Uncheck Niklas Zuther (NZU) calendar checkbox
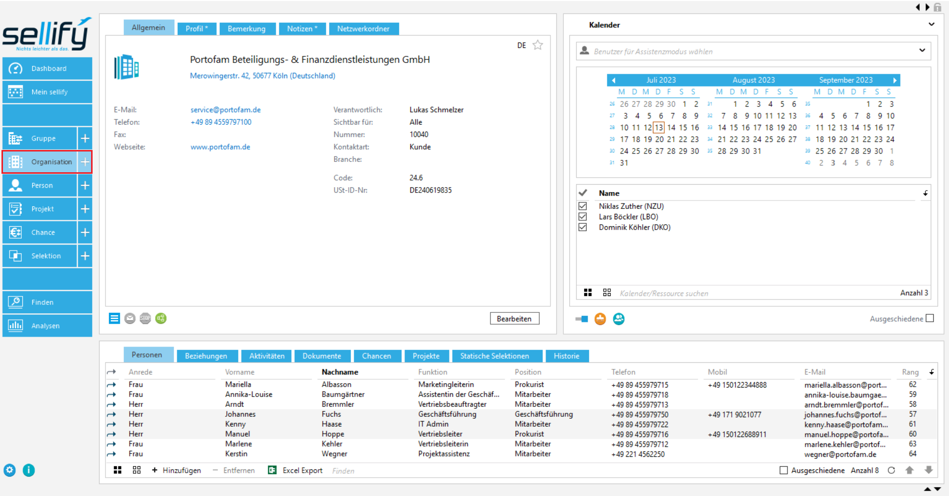This screenshot has width=949, height=496. point(583,206)
